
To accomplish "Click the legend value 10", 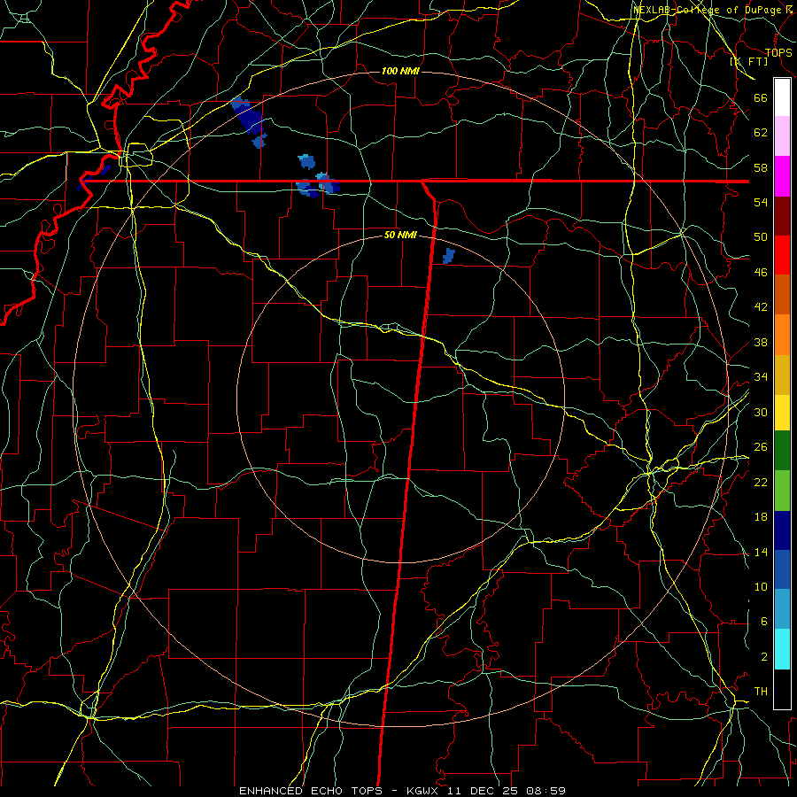I will pyautogui.click(x=761, y=587).
